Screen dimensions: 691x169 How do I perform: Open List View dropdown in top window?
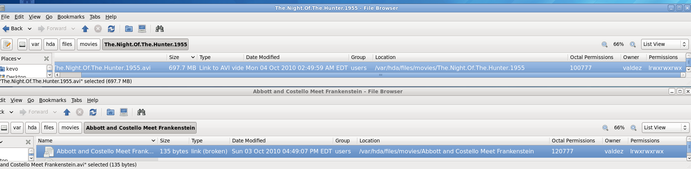[x=665, y=44]
